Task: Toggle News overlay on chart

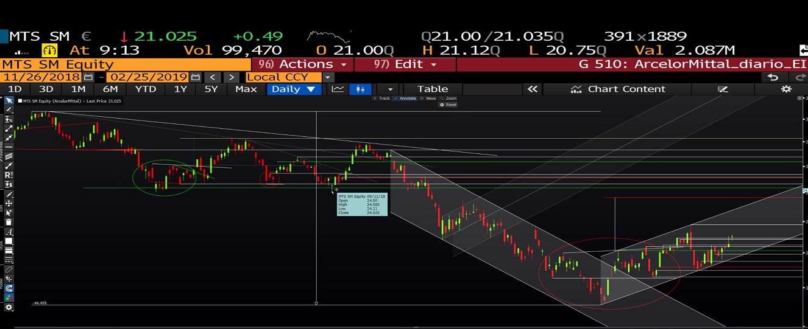Action: (x=428, y=98)
